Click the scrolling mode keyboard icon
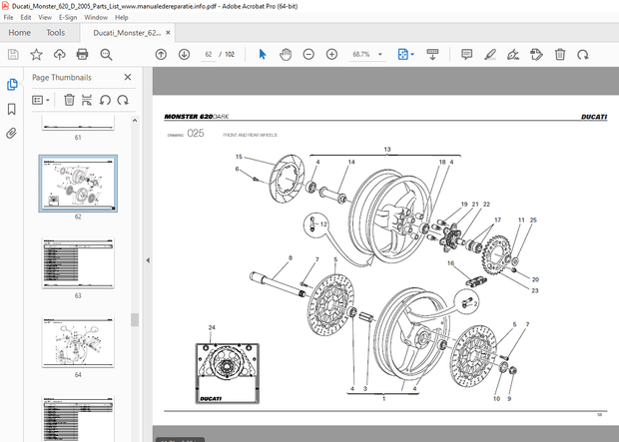The image size is (619, 442). tap(432, 54)
